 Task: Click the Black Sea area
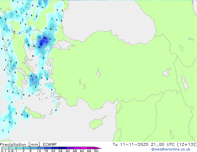pos(108,19)
